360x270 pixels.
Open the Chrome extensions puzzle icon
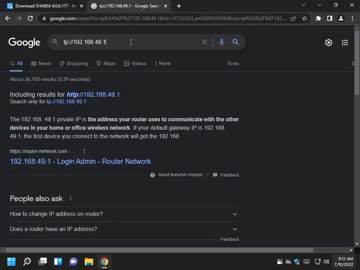(x=318, y=18)
